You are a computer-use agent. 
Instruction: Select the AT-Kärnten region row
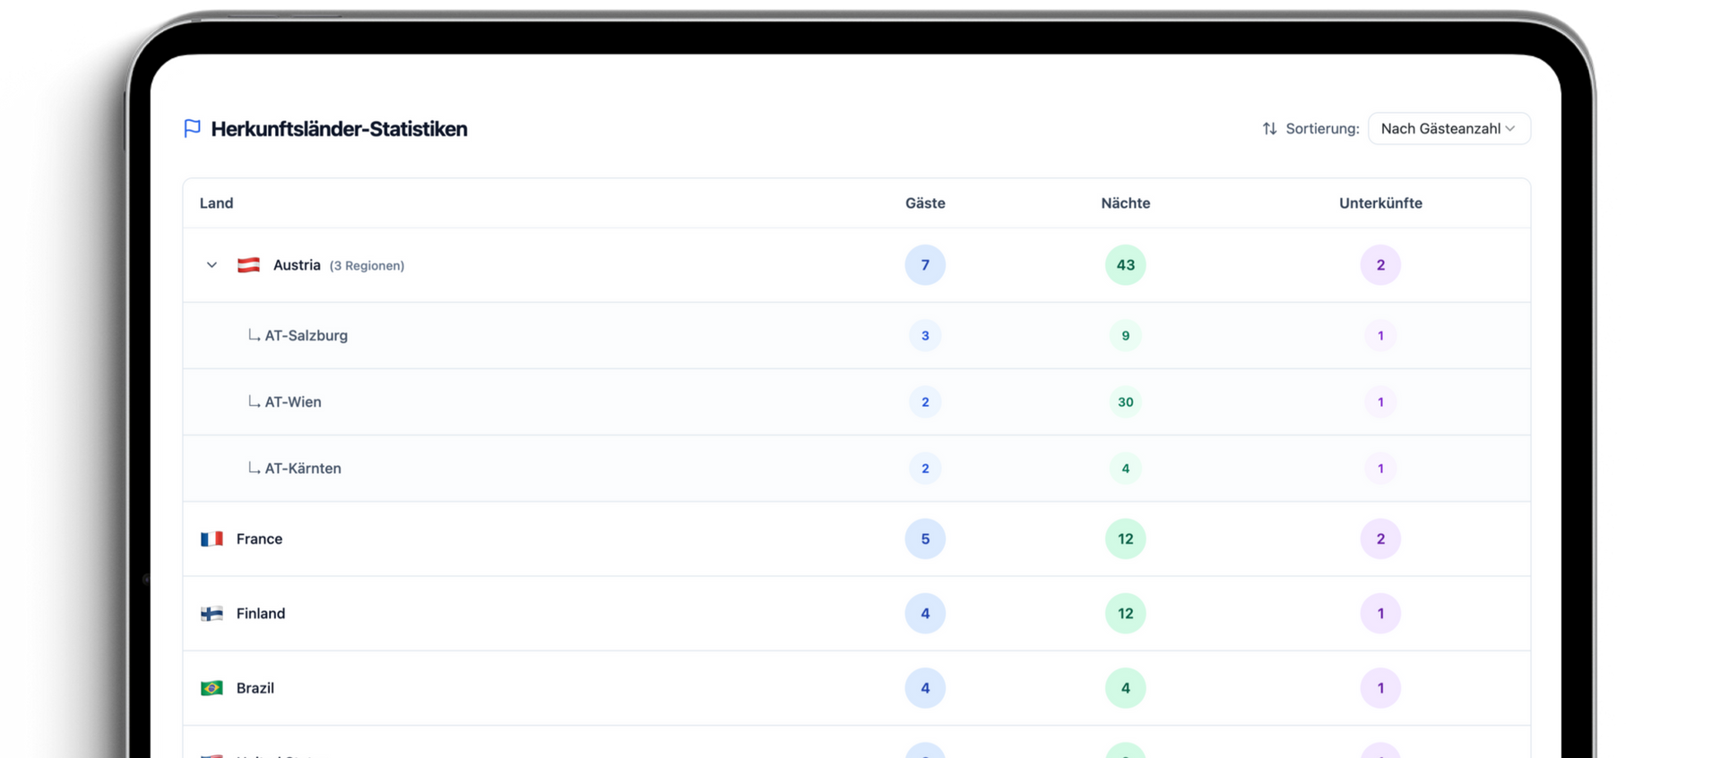(x=857, y=469)
